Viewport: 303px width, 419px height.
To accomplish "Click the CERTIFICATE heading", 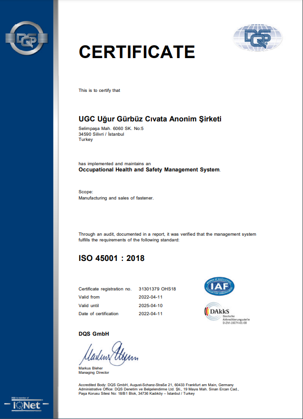I will click(x=137, y=51).
